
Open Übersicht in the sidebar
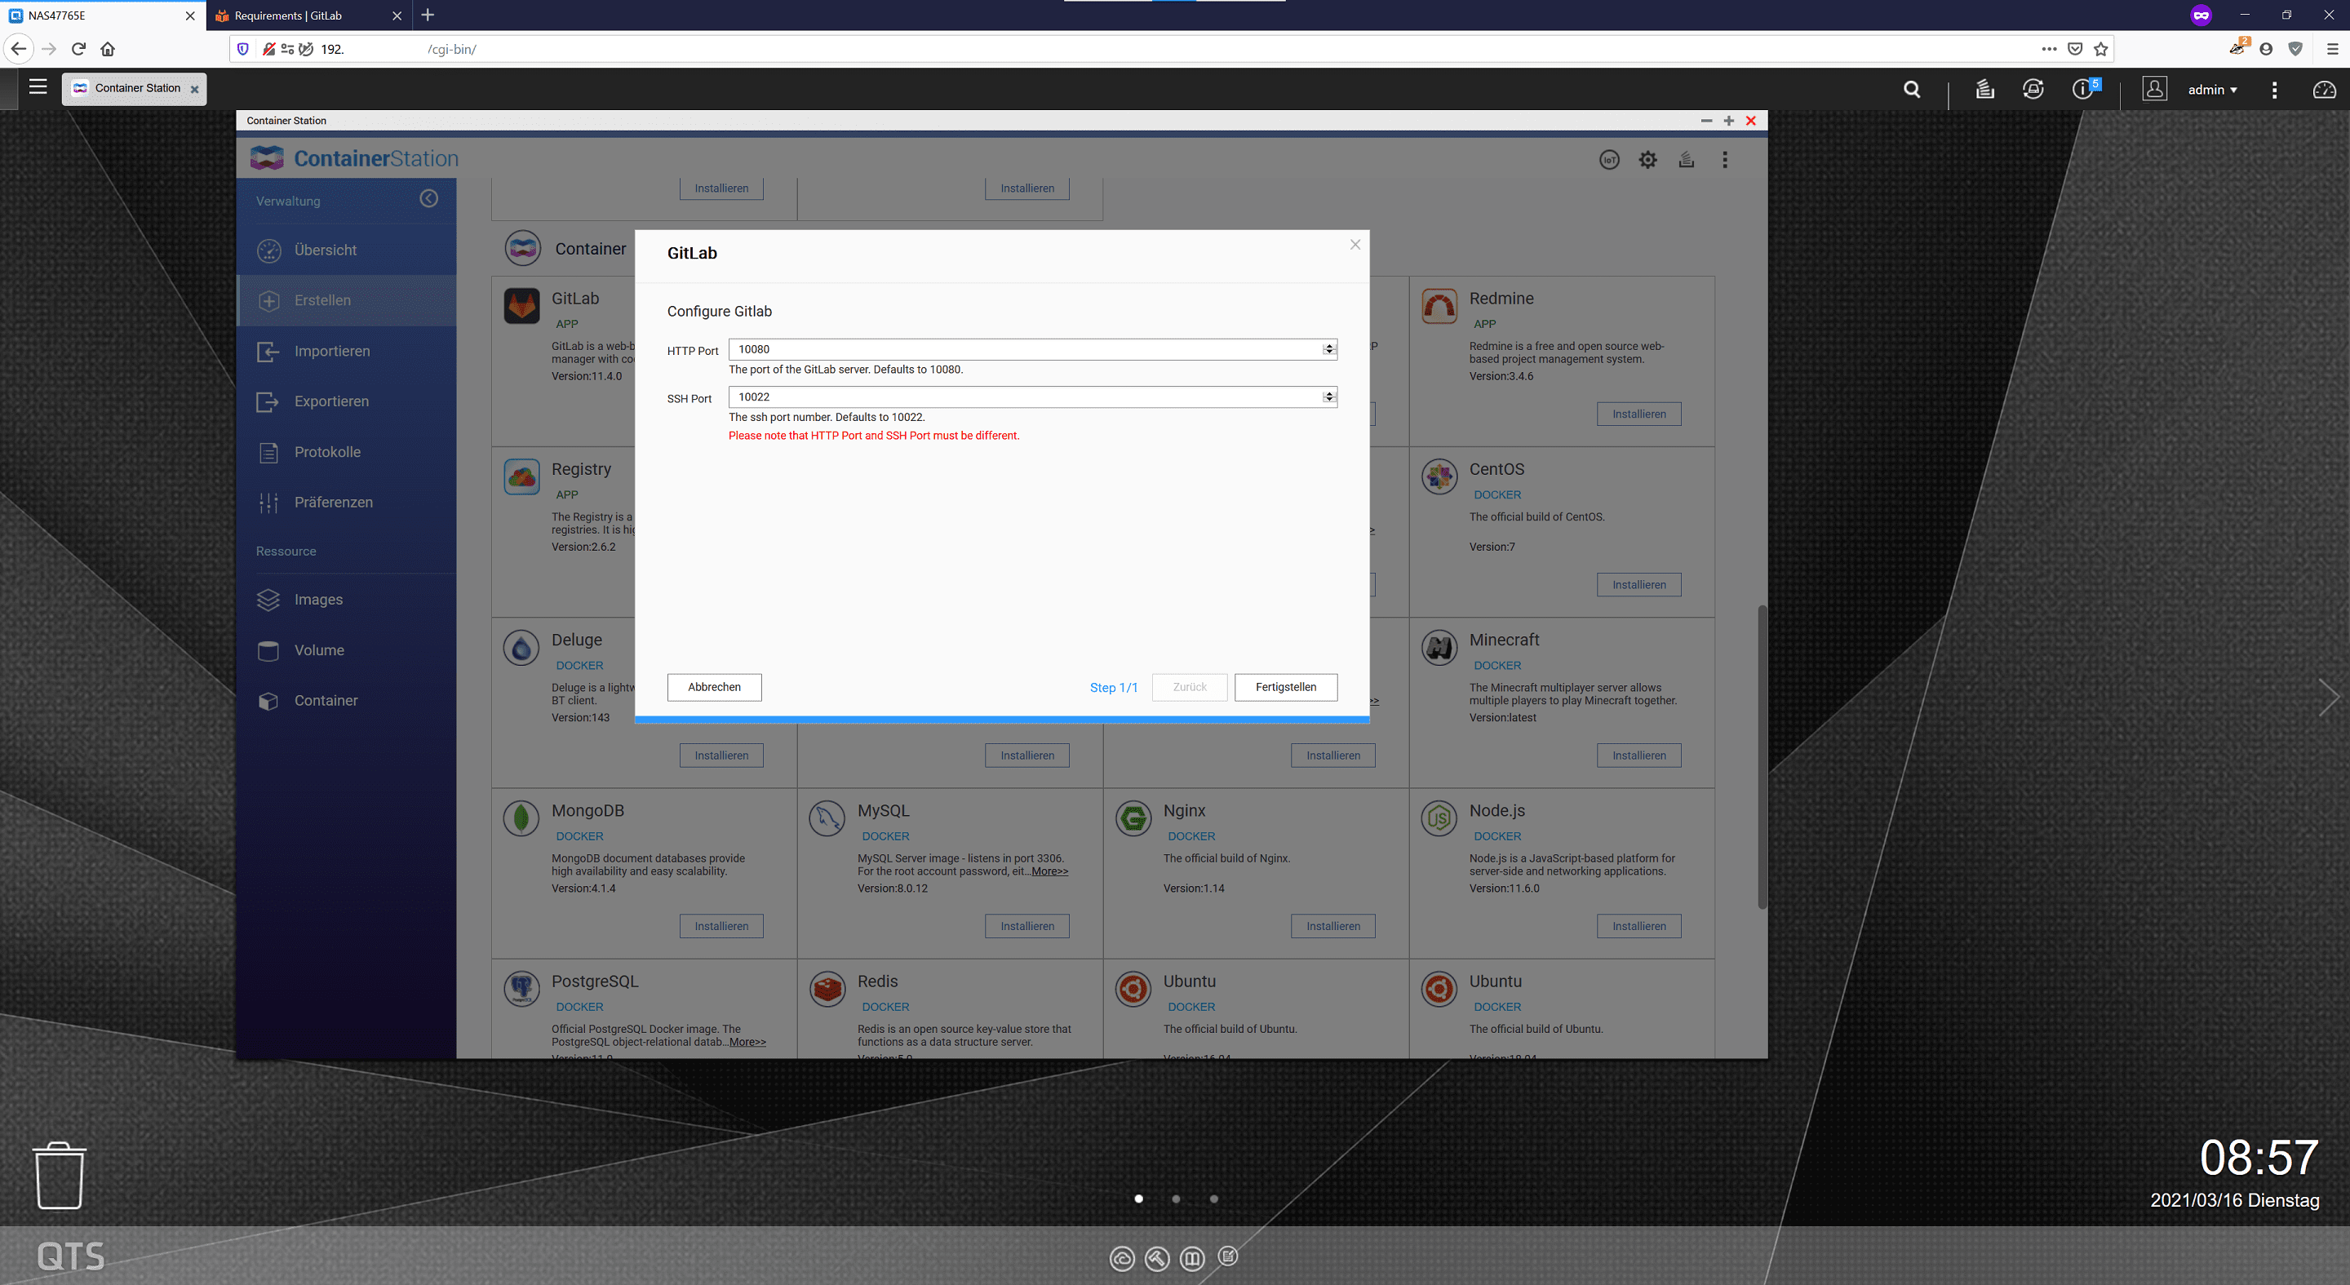tap(347, 250)
